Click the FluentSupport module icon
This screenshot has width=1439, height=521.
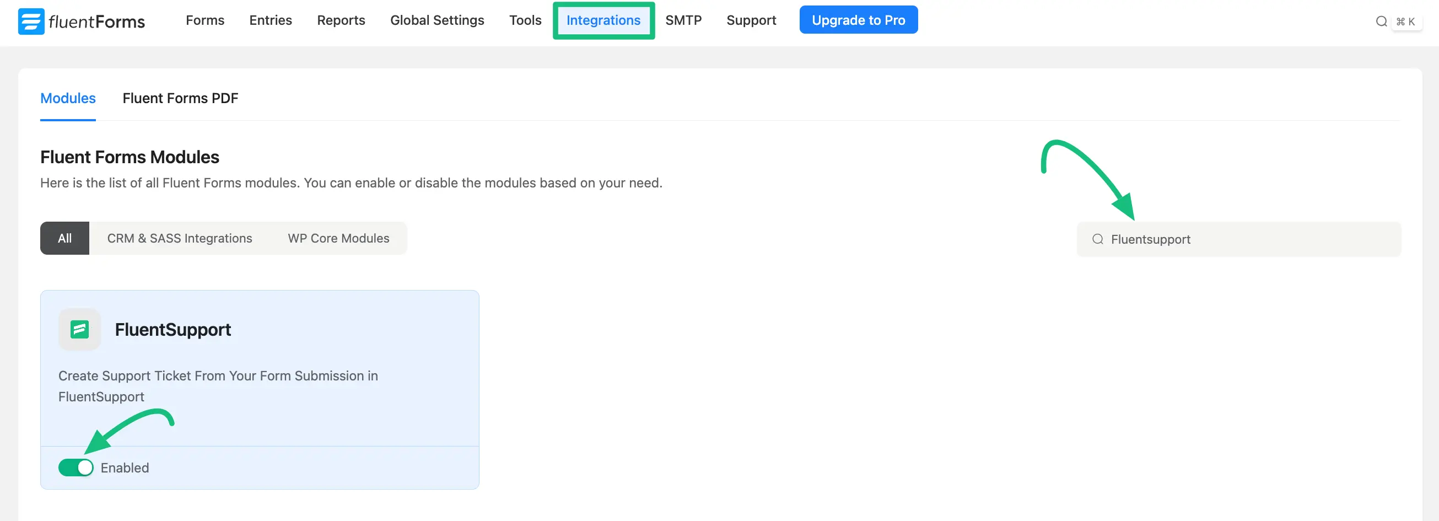tap(79, 329)
